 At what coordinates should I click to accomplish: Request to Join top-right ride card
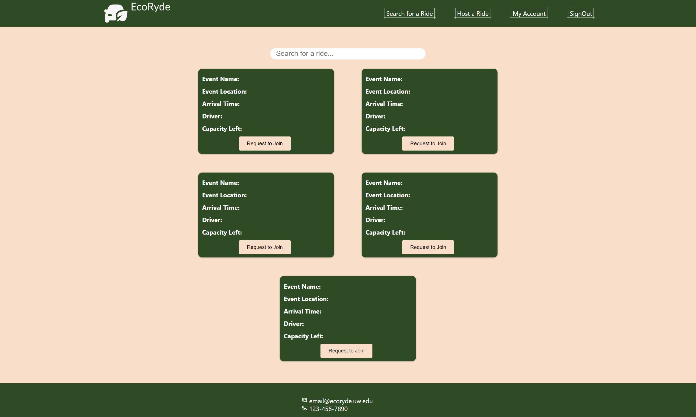click(428, 144)
